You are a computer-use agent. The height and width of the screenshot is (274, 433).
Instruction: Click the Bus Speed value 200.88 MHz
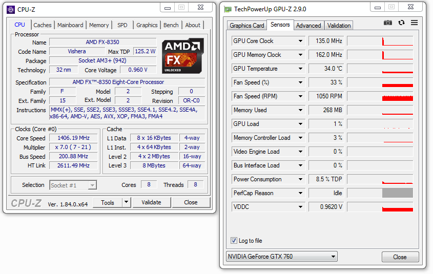tap(73, 156)
